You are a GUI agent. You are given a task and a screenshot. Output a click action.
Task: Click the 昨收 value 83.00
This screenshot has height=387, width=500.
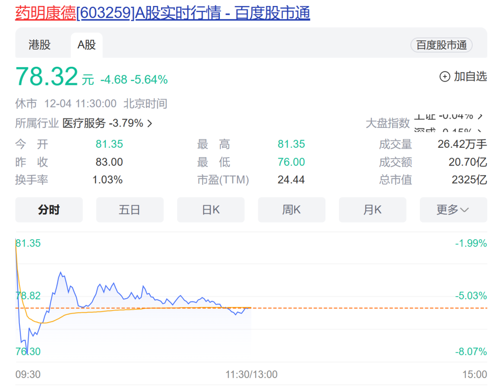tap(109, 162)
